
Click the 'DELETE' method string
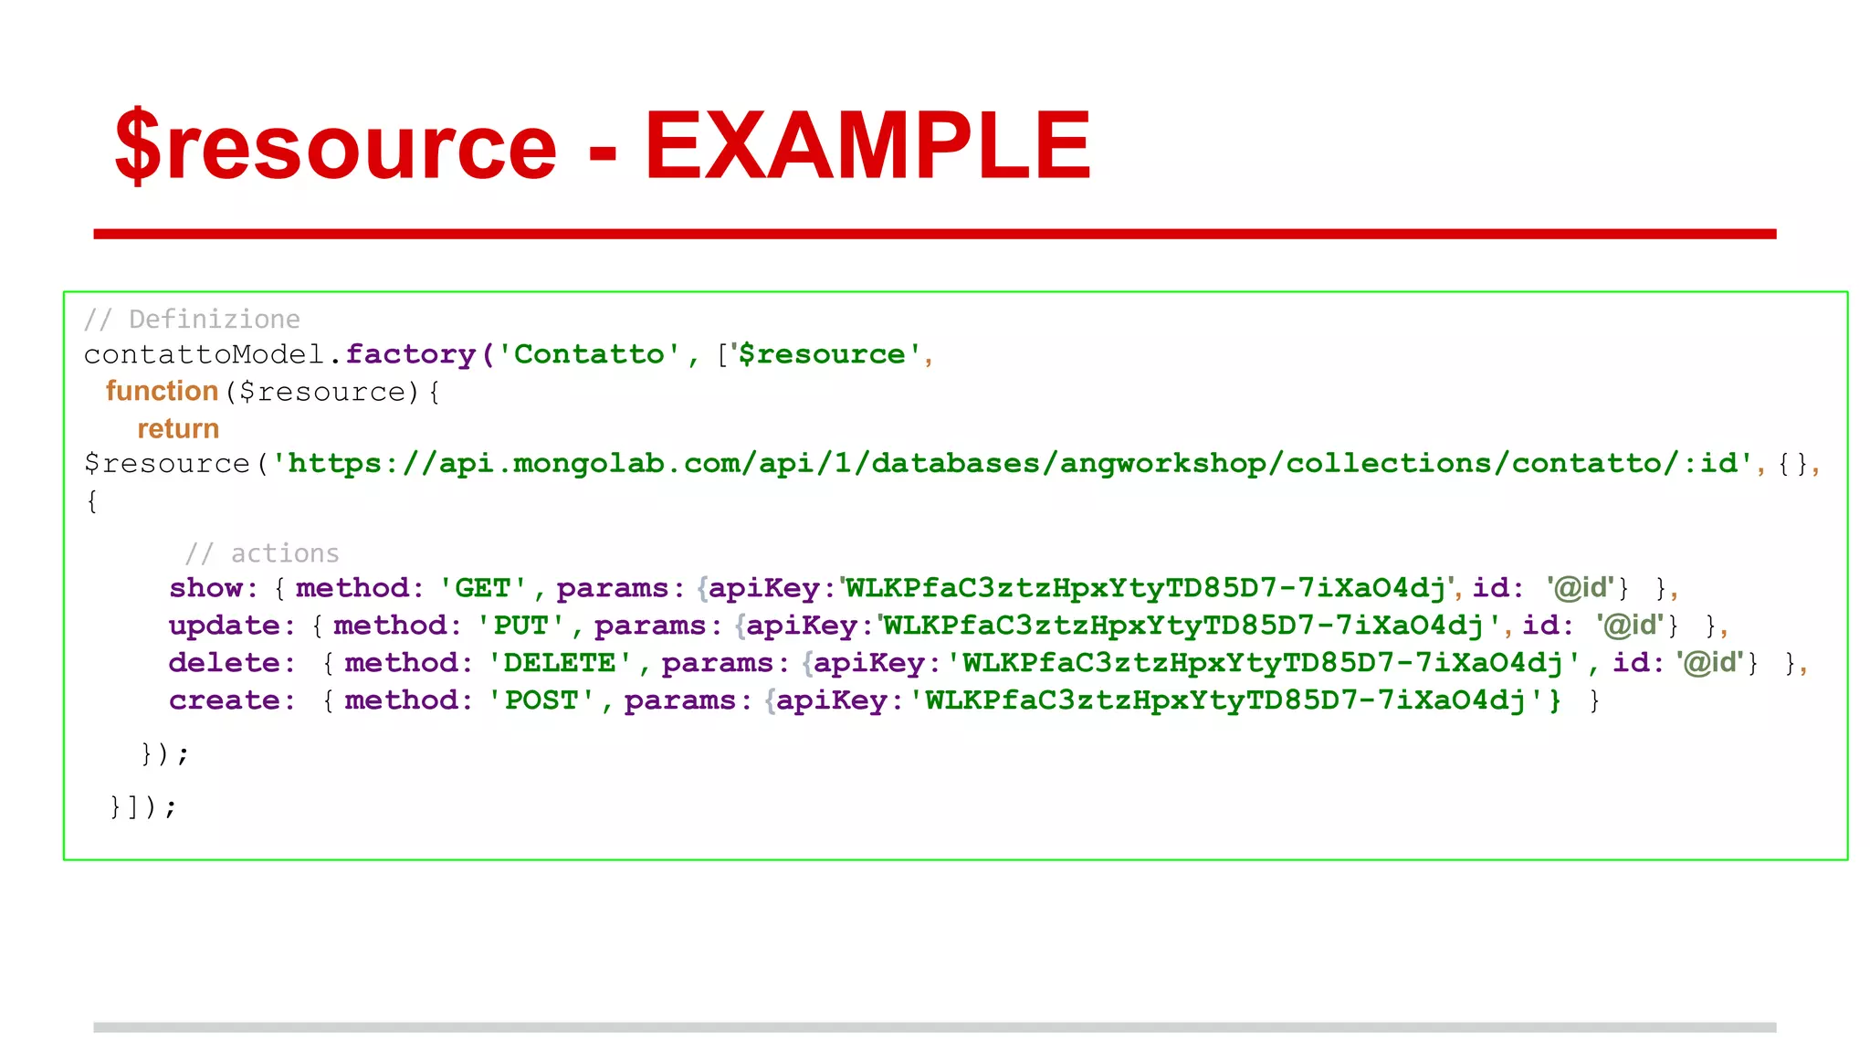point(560,663)
